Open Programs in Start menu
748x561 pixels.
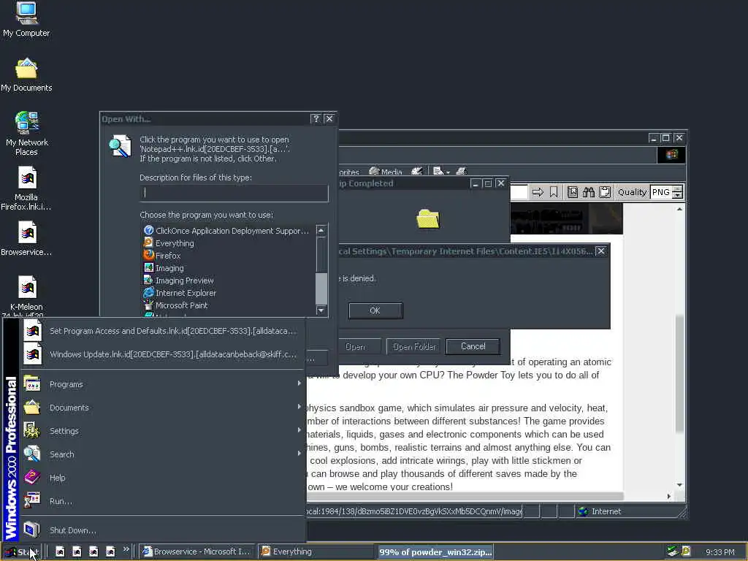pos(162,384)
